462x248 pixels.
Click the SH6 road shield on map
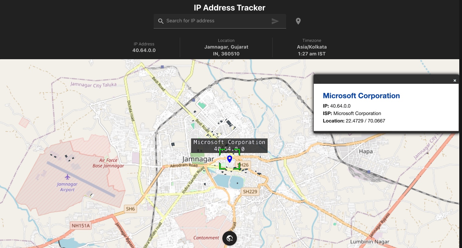(130, 209)
